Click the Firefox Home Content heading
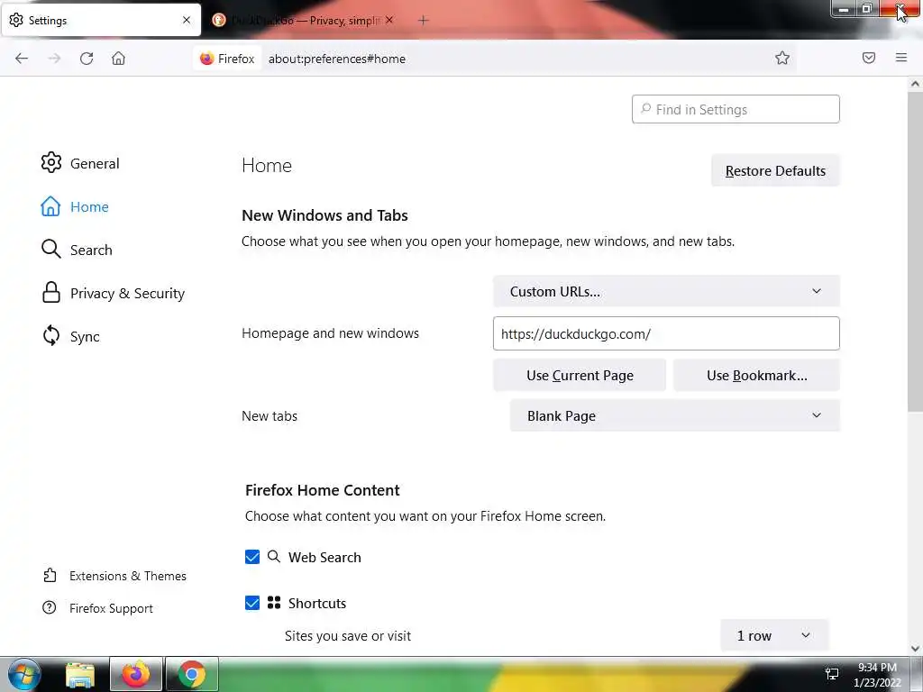Viewport: 923px width, 692px height. point(323,490)
